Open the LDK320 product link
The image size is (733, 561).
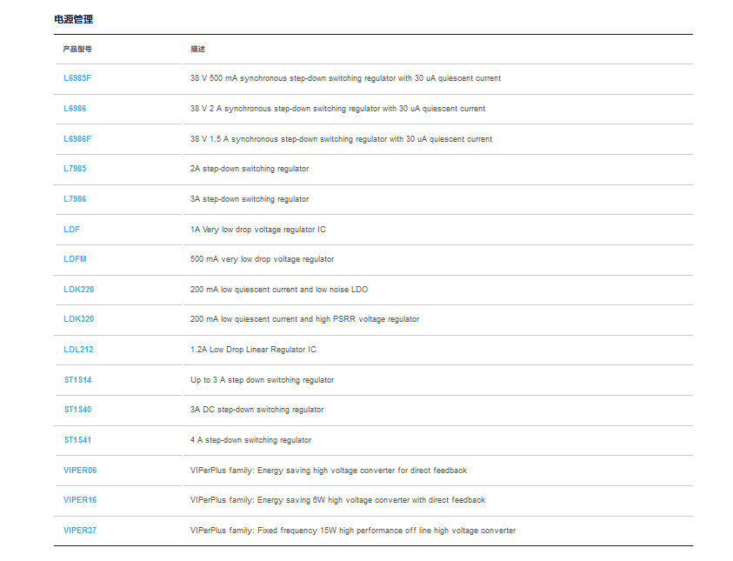[78, 319]
